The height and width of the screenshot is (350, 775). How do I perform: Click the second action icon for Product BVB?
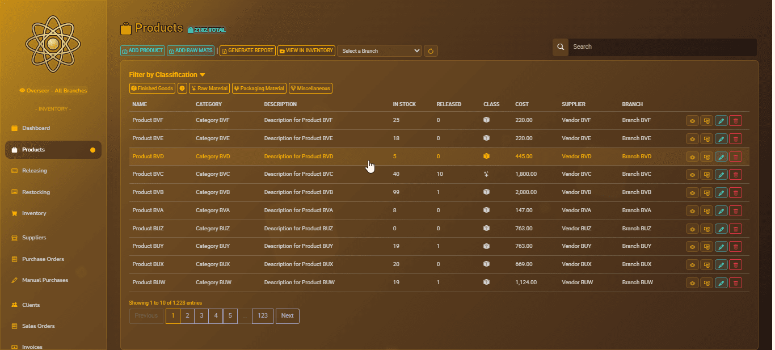(706, 193)
